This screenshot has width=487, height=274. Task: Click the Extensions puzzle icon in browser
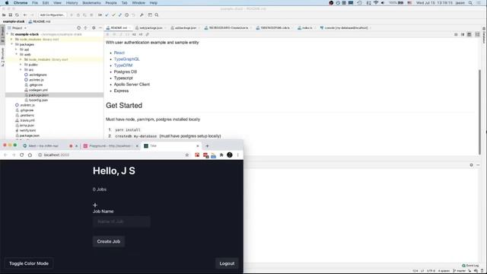tap(221, 155)
